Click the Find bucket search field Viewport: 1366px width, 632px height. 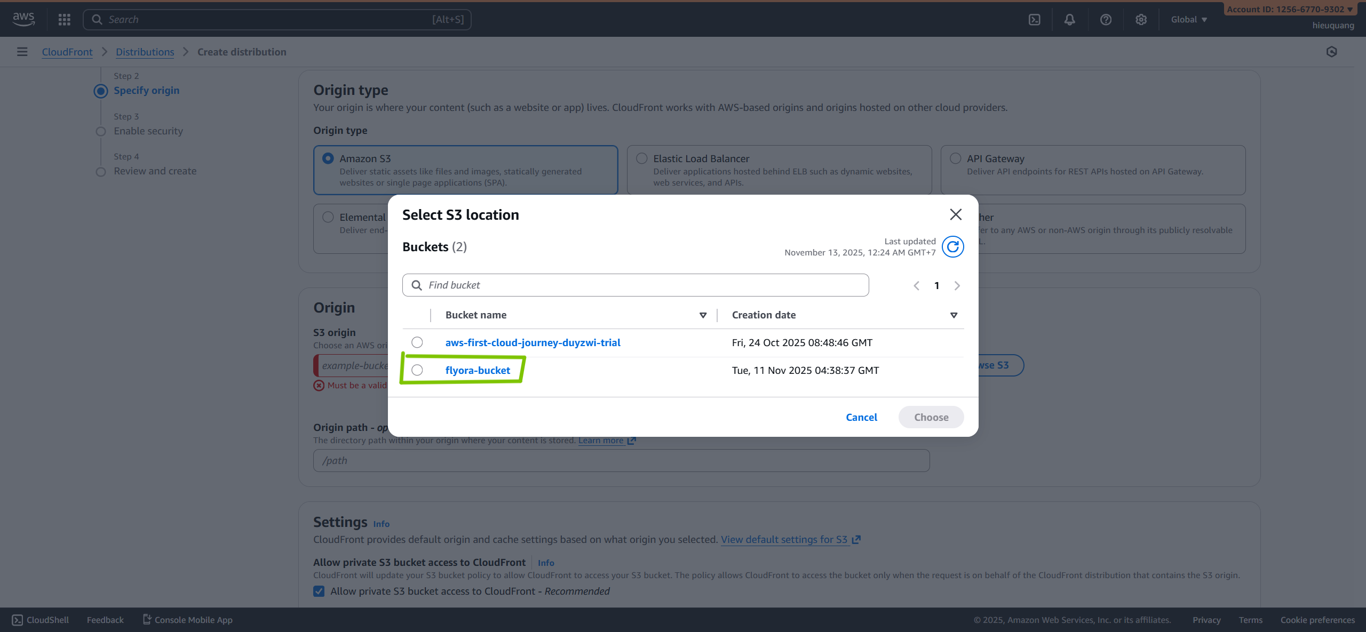635,285
